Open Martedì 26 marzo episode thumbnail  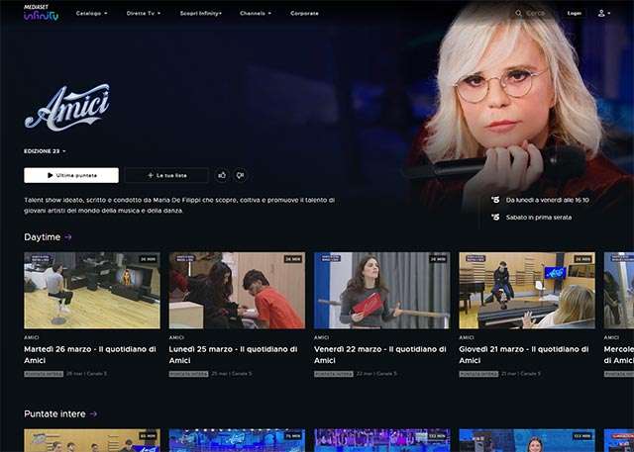(x=92, y=291)
